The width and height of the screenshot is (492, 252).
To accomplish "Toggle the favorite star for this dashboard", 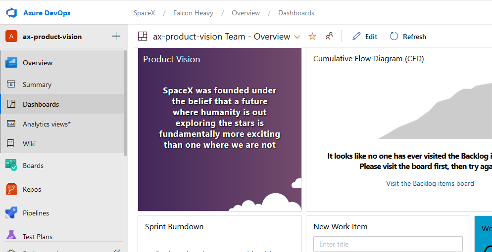I will click(x=312, y=36).
